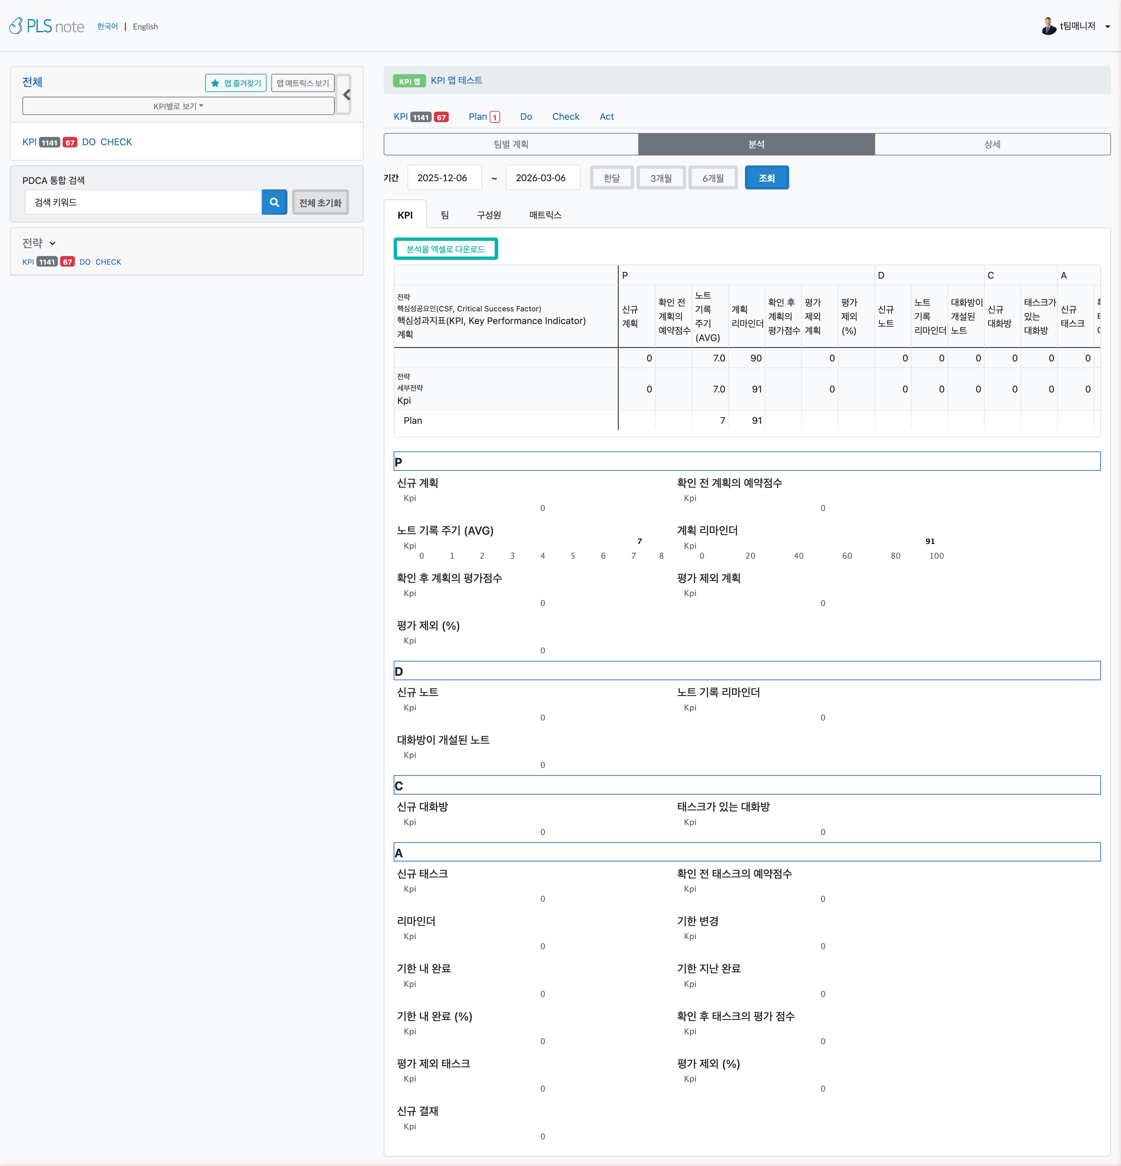Viewport: 1121px width, 1166px height.
Task: Click the star 맵 즐겨찾기 button
Action: [236, 83]
